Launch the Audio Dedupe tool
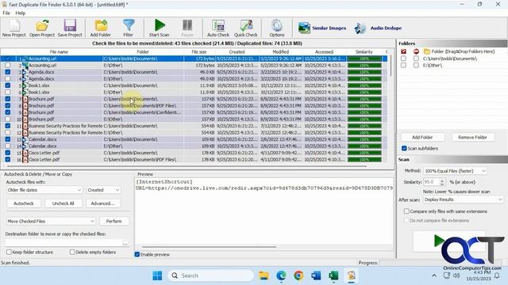This screenshot has height=285, width=508. click(378, 28)
